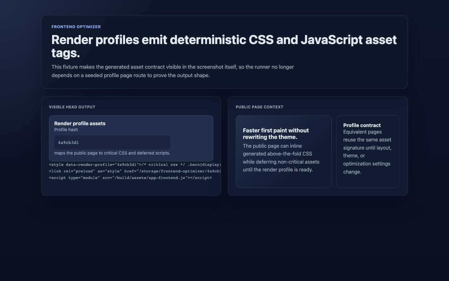Click the 'Profile contract' card title

coord(362,125)
